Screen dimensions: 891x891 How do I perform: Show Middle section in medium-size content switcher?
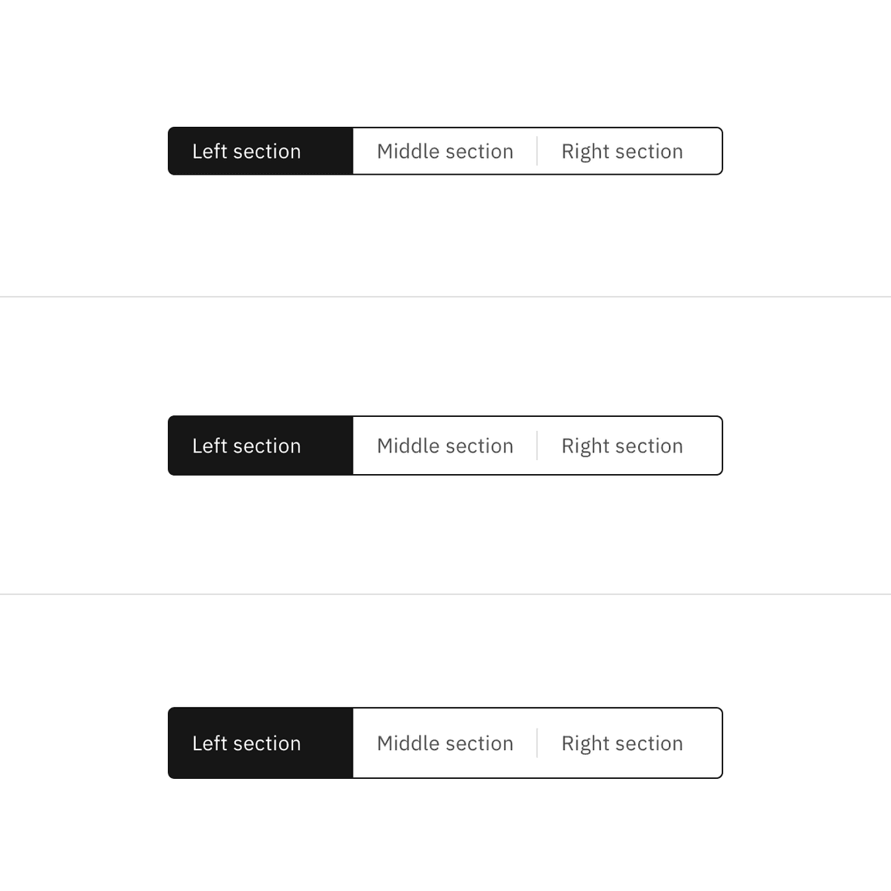(445, 445)
